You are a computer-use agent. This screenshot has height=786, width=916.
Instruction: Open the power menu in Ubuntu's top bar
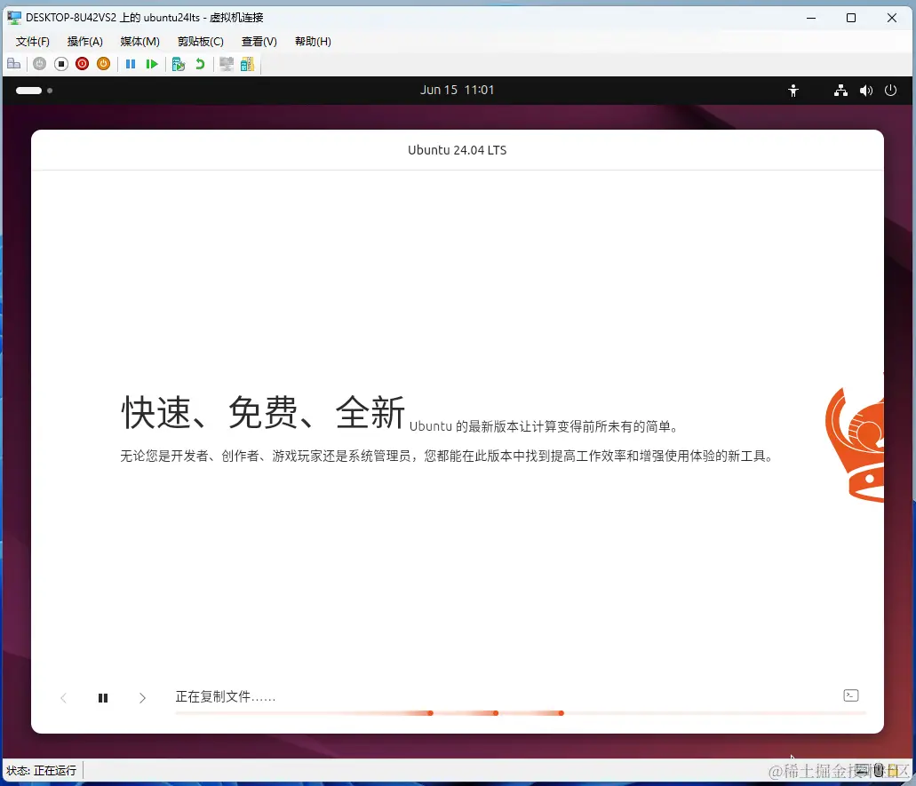click(x=890, y=90)
